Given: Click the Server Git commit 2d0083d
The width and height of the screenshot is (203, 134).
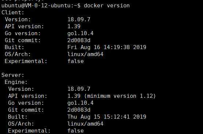Looking at the screenshot, I should (79, 110).
